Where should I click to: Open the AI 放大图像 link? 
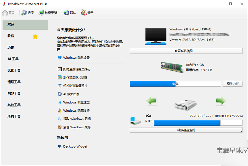[x=71, y=94]
